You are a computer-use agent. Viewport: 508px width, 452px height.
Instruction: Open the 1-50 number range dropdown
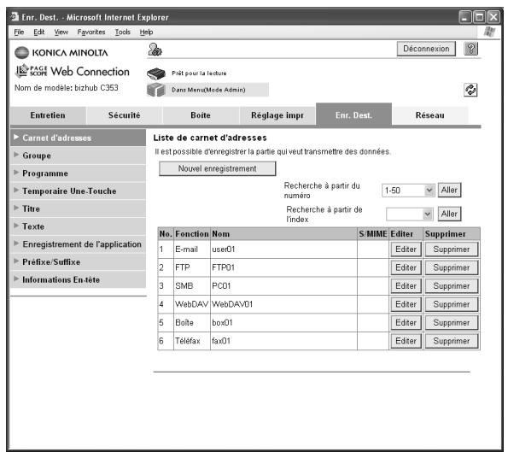point(408,191)
